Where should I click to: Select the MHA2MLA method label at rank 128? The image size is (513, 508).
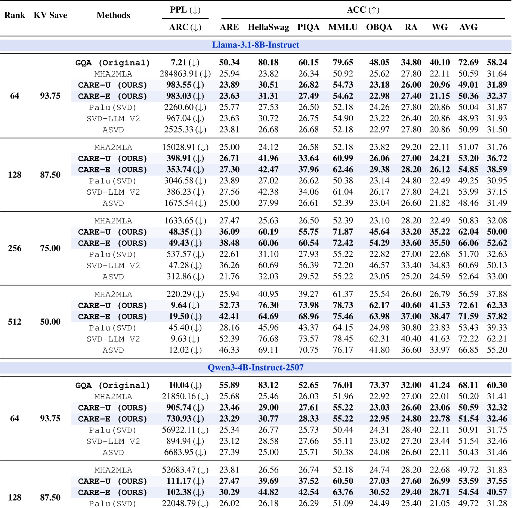[112, 147]
